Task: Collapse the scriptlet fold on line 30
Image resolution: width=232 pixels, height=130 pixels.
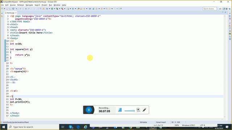Action: point(9,96)
